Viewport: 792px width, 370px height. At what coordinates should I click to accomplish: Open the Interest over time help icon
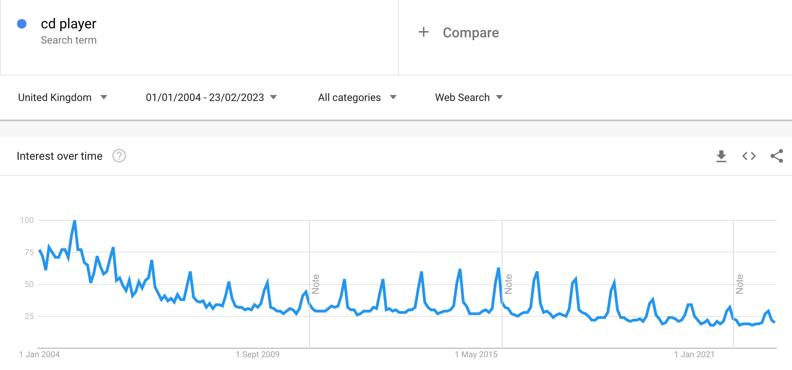click(x=119, y=156)
